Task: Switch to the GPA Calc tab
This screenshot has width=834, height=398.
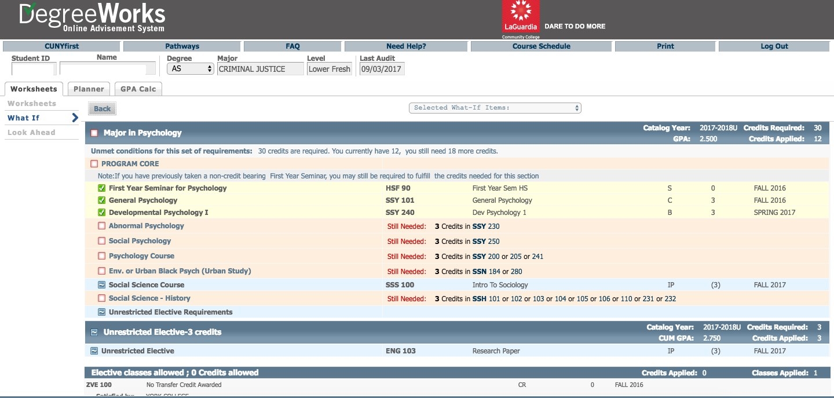Action: tap(138, 89)
